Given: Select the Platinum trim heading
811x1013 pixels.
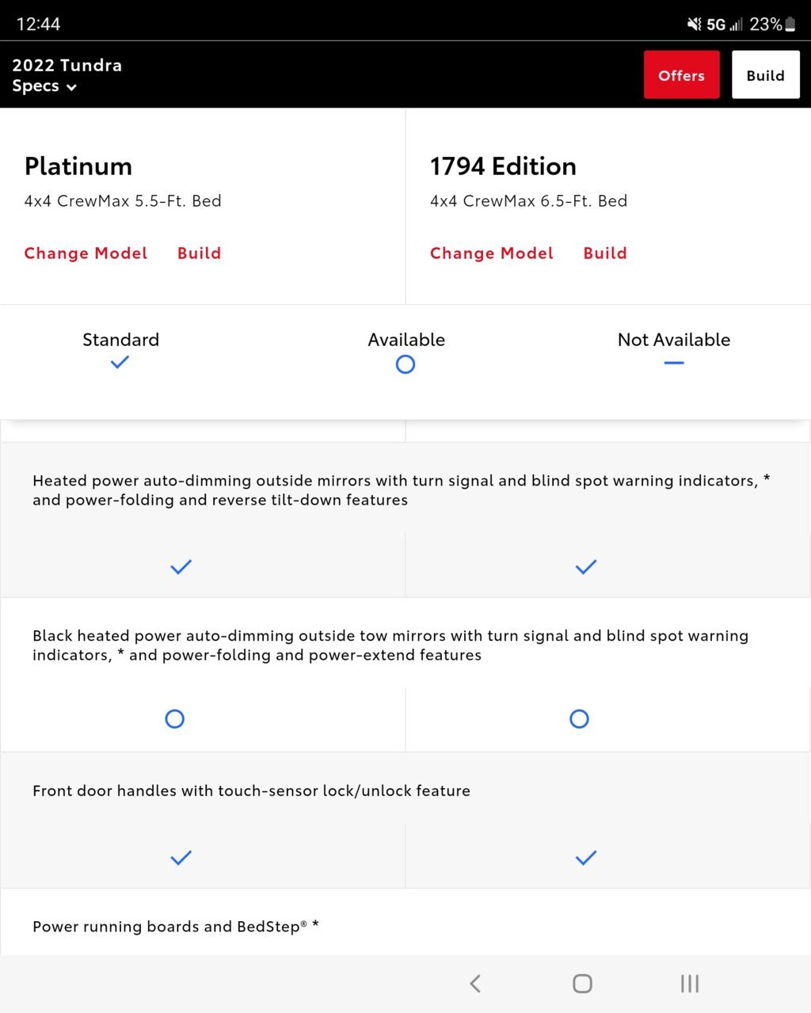Looking at the screenshot, I should 78,166.
